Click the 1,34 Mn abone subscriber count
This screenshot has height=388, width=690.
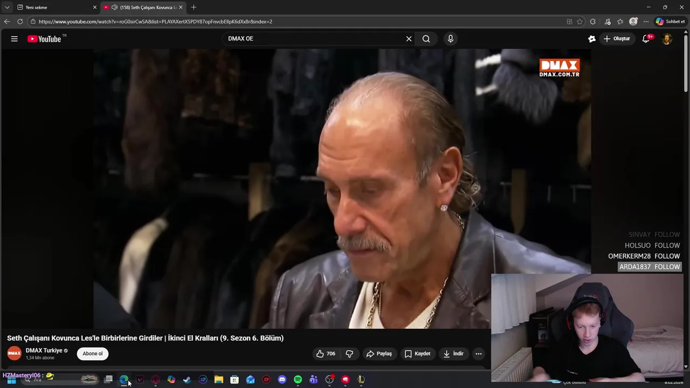(x=40, y=358)
